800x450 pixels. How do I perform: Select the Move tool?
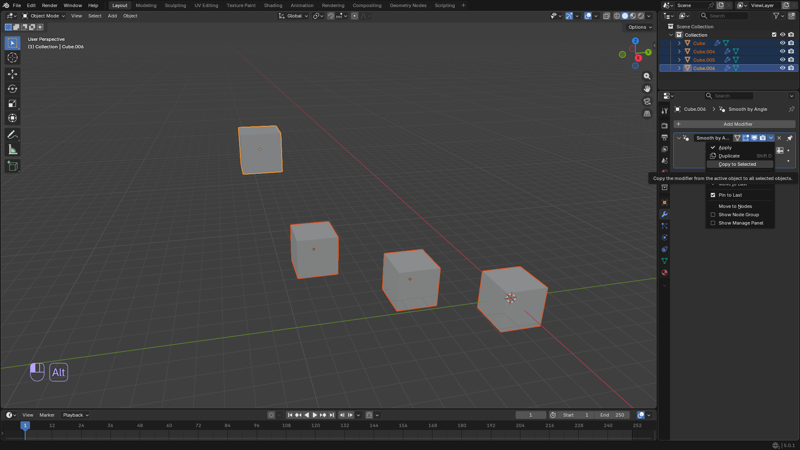pos(12,74)
